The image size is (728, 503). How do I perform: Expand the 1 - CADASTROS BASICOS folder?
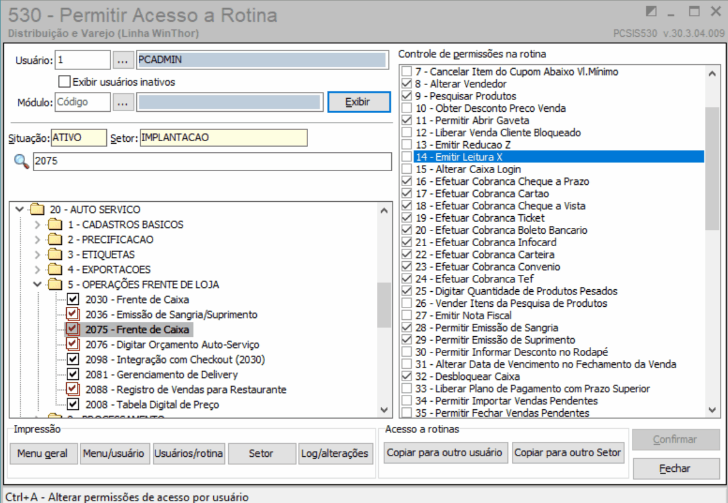[37, 225]
